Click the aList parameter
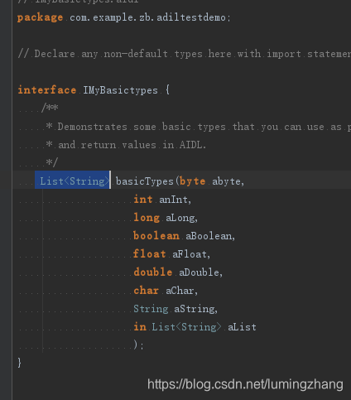 tap(242, 327)
